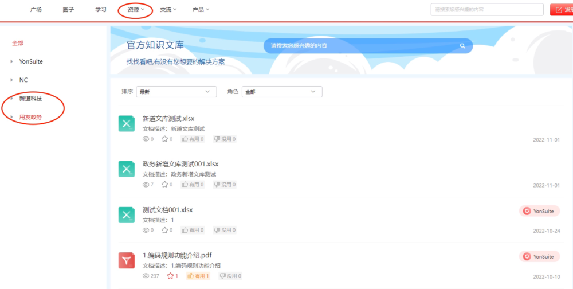The width and height of the screenshot is (573, 289).
Task: Open the 资源 menu in the top bar
Action: [136, 10]
